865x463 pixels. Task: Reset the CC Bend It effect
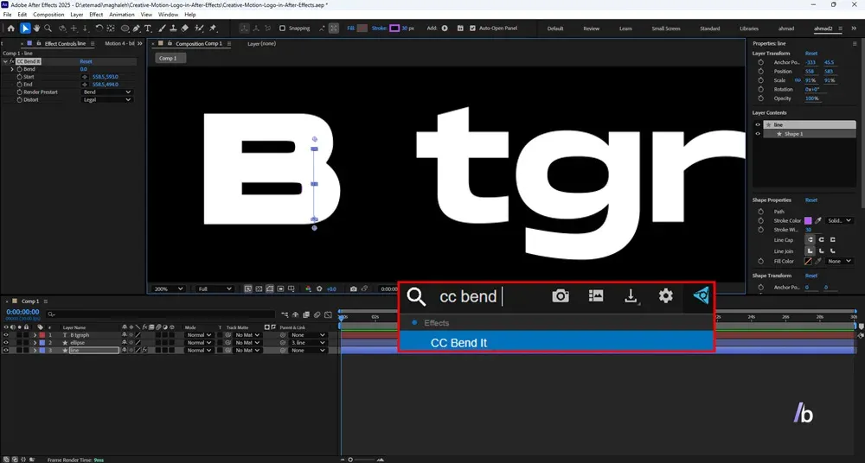pos(86,61)
